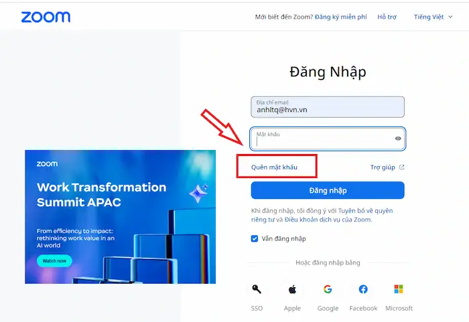Click Đăng ký miễn phí link
The height and width of the screenshot is (322, 469).
point(341,17)
